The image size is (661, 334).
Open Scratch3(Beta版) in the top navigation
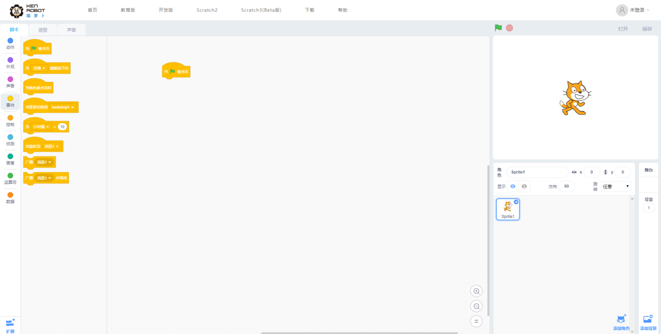(x=261, y=10)
